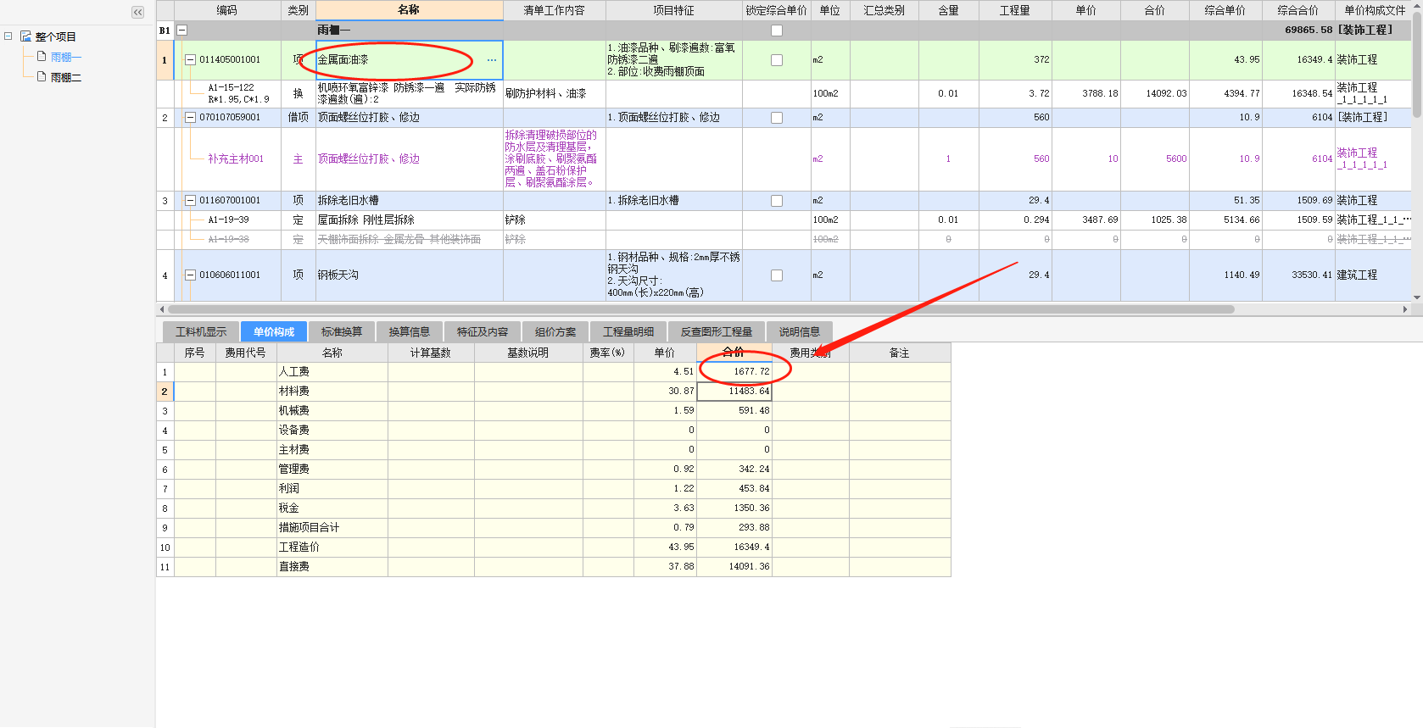Click total 69865.58 in section row
This screenshot has height=728, width=1423.
(1309, 30)
